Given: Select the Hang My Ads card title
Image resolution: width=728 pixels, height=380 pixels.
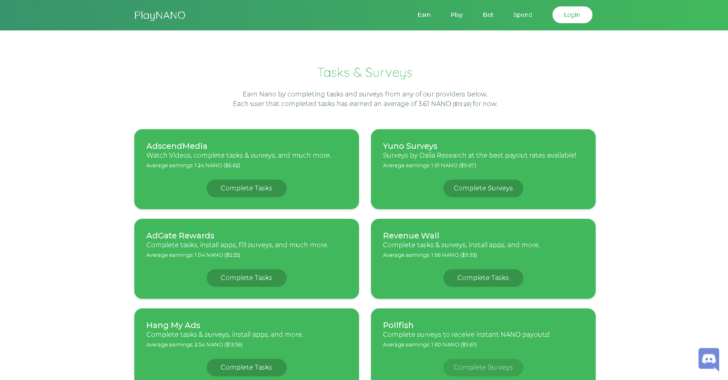Looking at the screenshot, I should coord(173,325).
